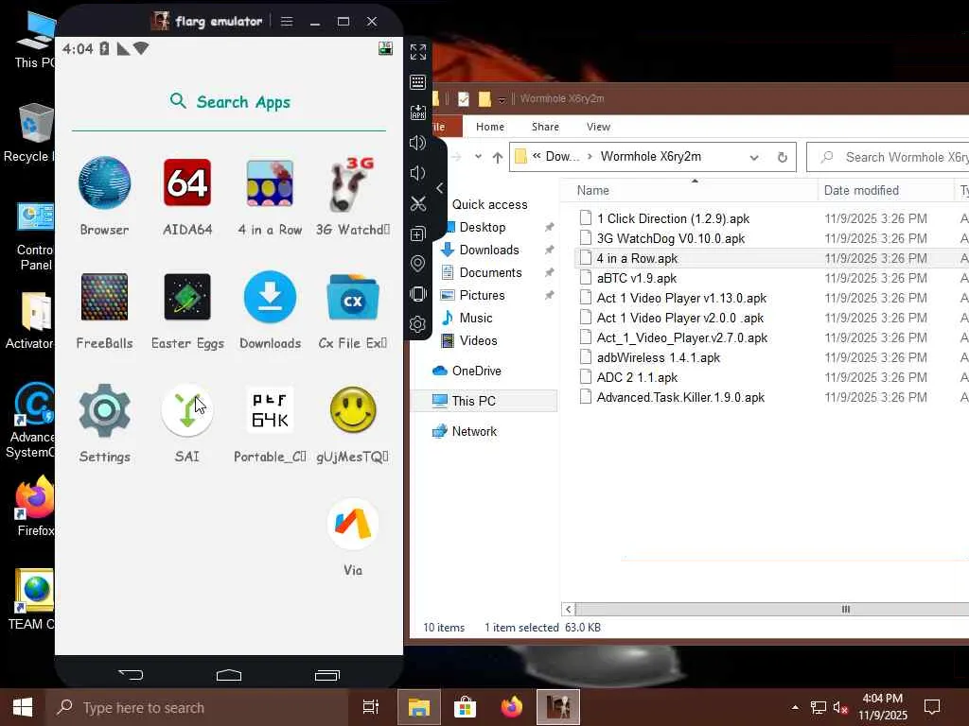Tap the Android recent apps button
The image size is (969, 726).
click(x=326, y=675)
